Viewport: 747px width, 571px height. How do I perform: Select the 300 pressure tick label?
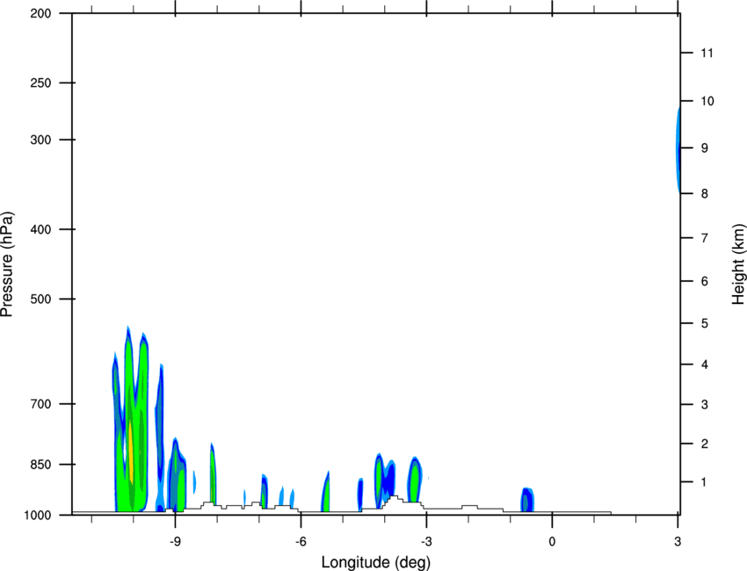(x=40, y=140)
